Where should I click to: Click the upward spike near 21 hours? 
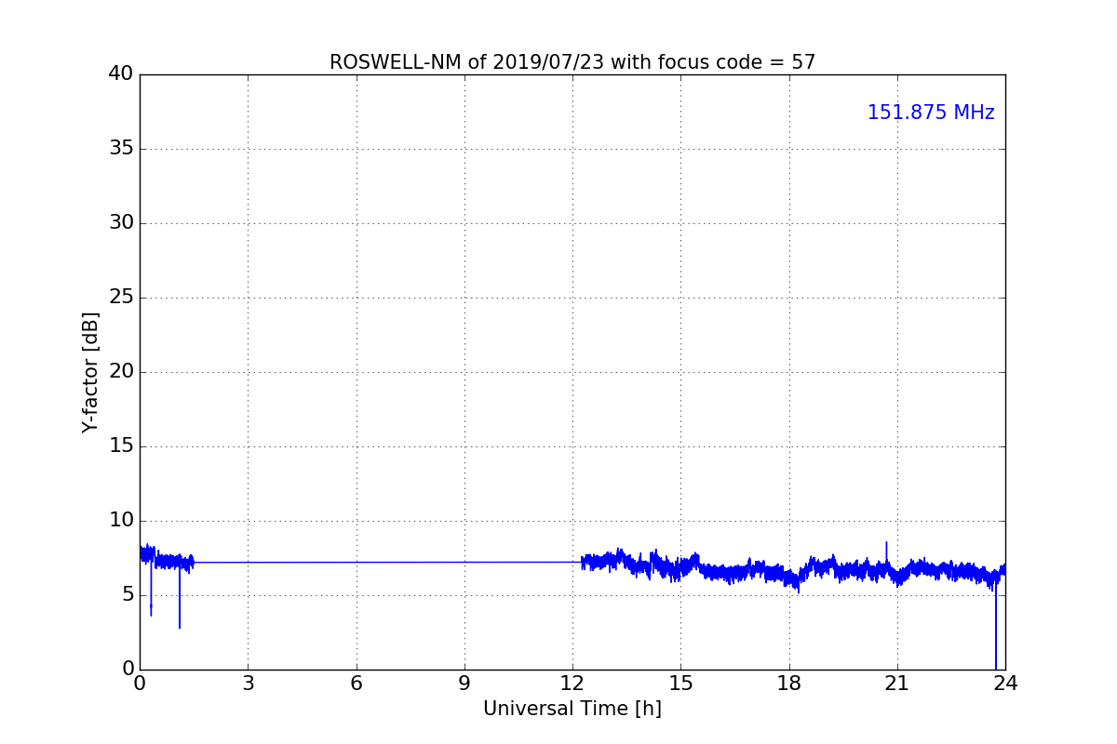[x=886, y=551]
